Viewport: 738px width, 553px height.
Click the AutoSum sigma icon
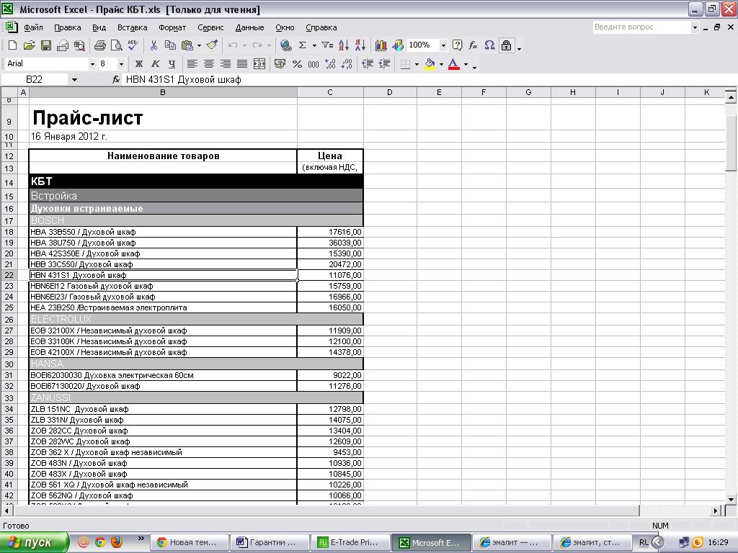pyautogui.click(x=302, y=45)
